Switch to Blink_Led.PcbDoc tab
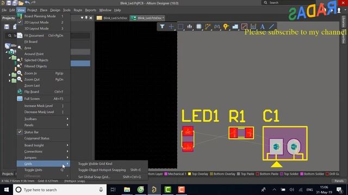348x195 pixels. (147, 18)
